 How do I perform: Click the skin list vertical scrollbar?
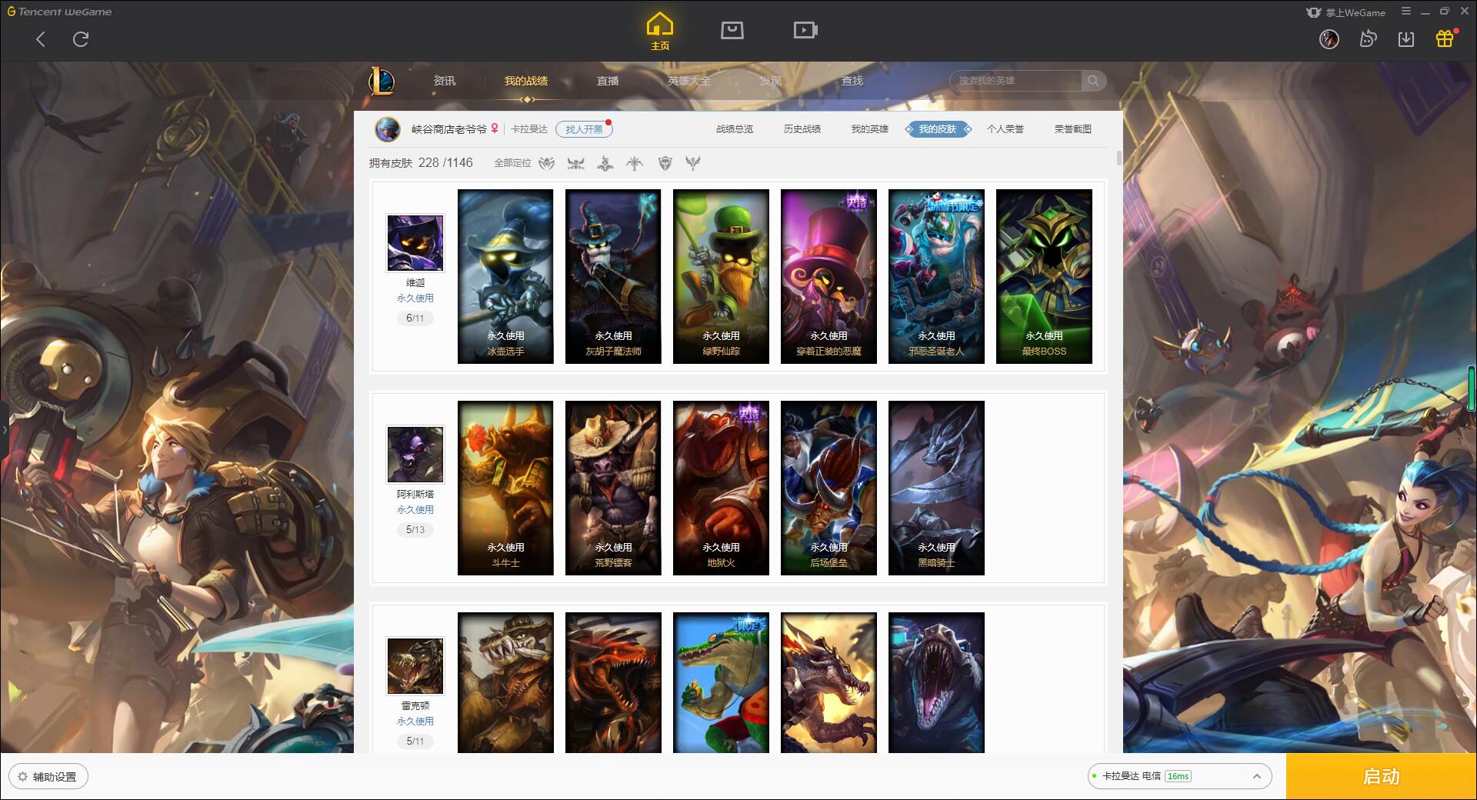pyautogui.click(x=1119, y=158)
